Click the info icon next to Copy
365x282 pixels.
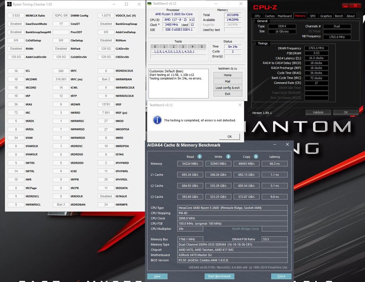tap(256, 156)
